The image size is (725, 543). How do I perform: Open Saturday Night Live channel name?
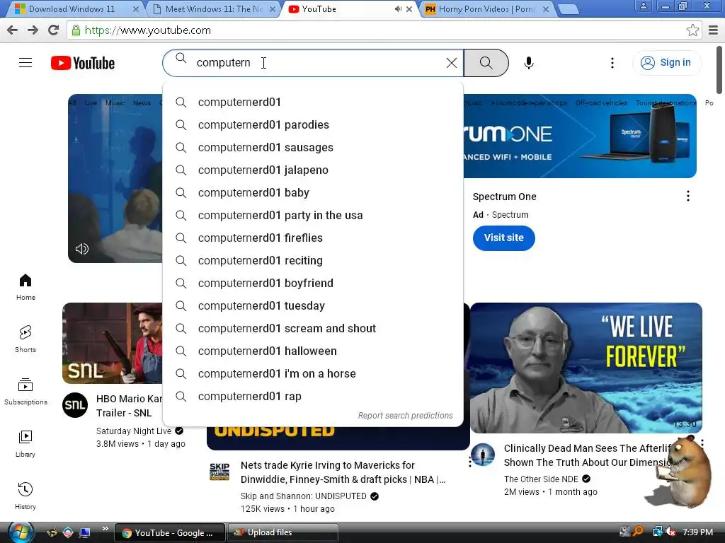(134, 431)
